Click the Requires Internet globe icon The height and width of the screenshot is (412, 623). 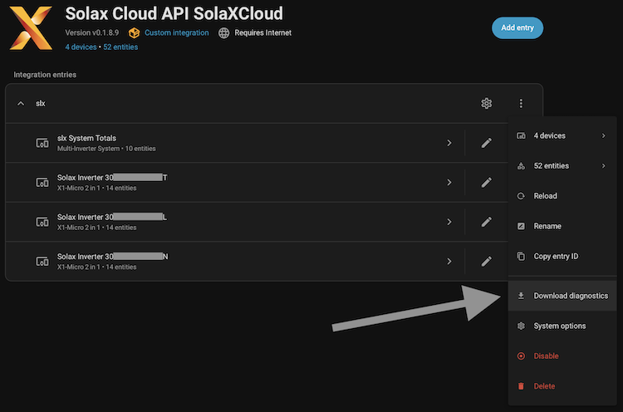pos(223,33)
